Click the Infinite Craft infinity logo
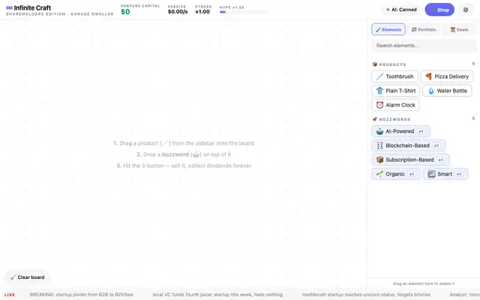 point(10,8)
